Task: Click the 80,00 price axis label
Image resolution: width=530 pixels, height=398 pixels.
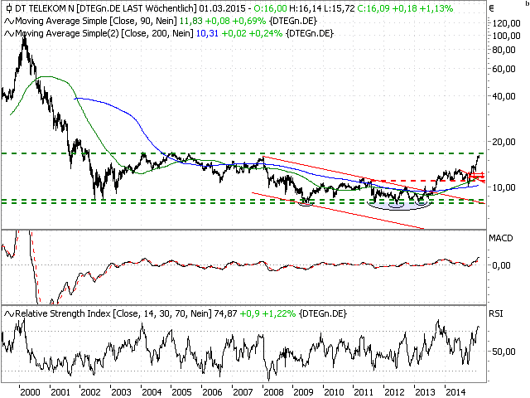Action: (x=503, y=50)
